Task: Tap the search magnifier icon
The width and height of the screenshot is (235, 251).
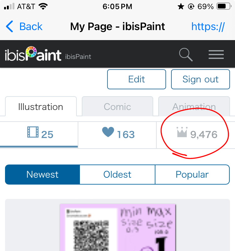Action: click(x=185, y=55)
